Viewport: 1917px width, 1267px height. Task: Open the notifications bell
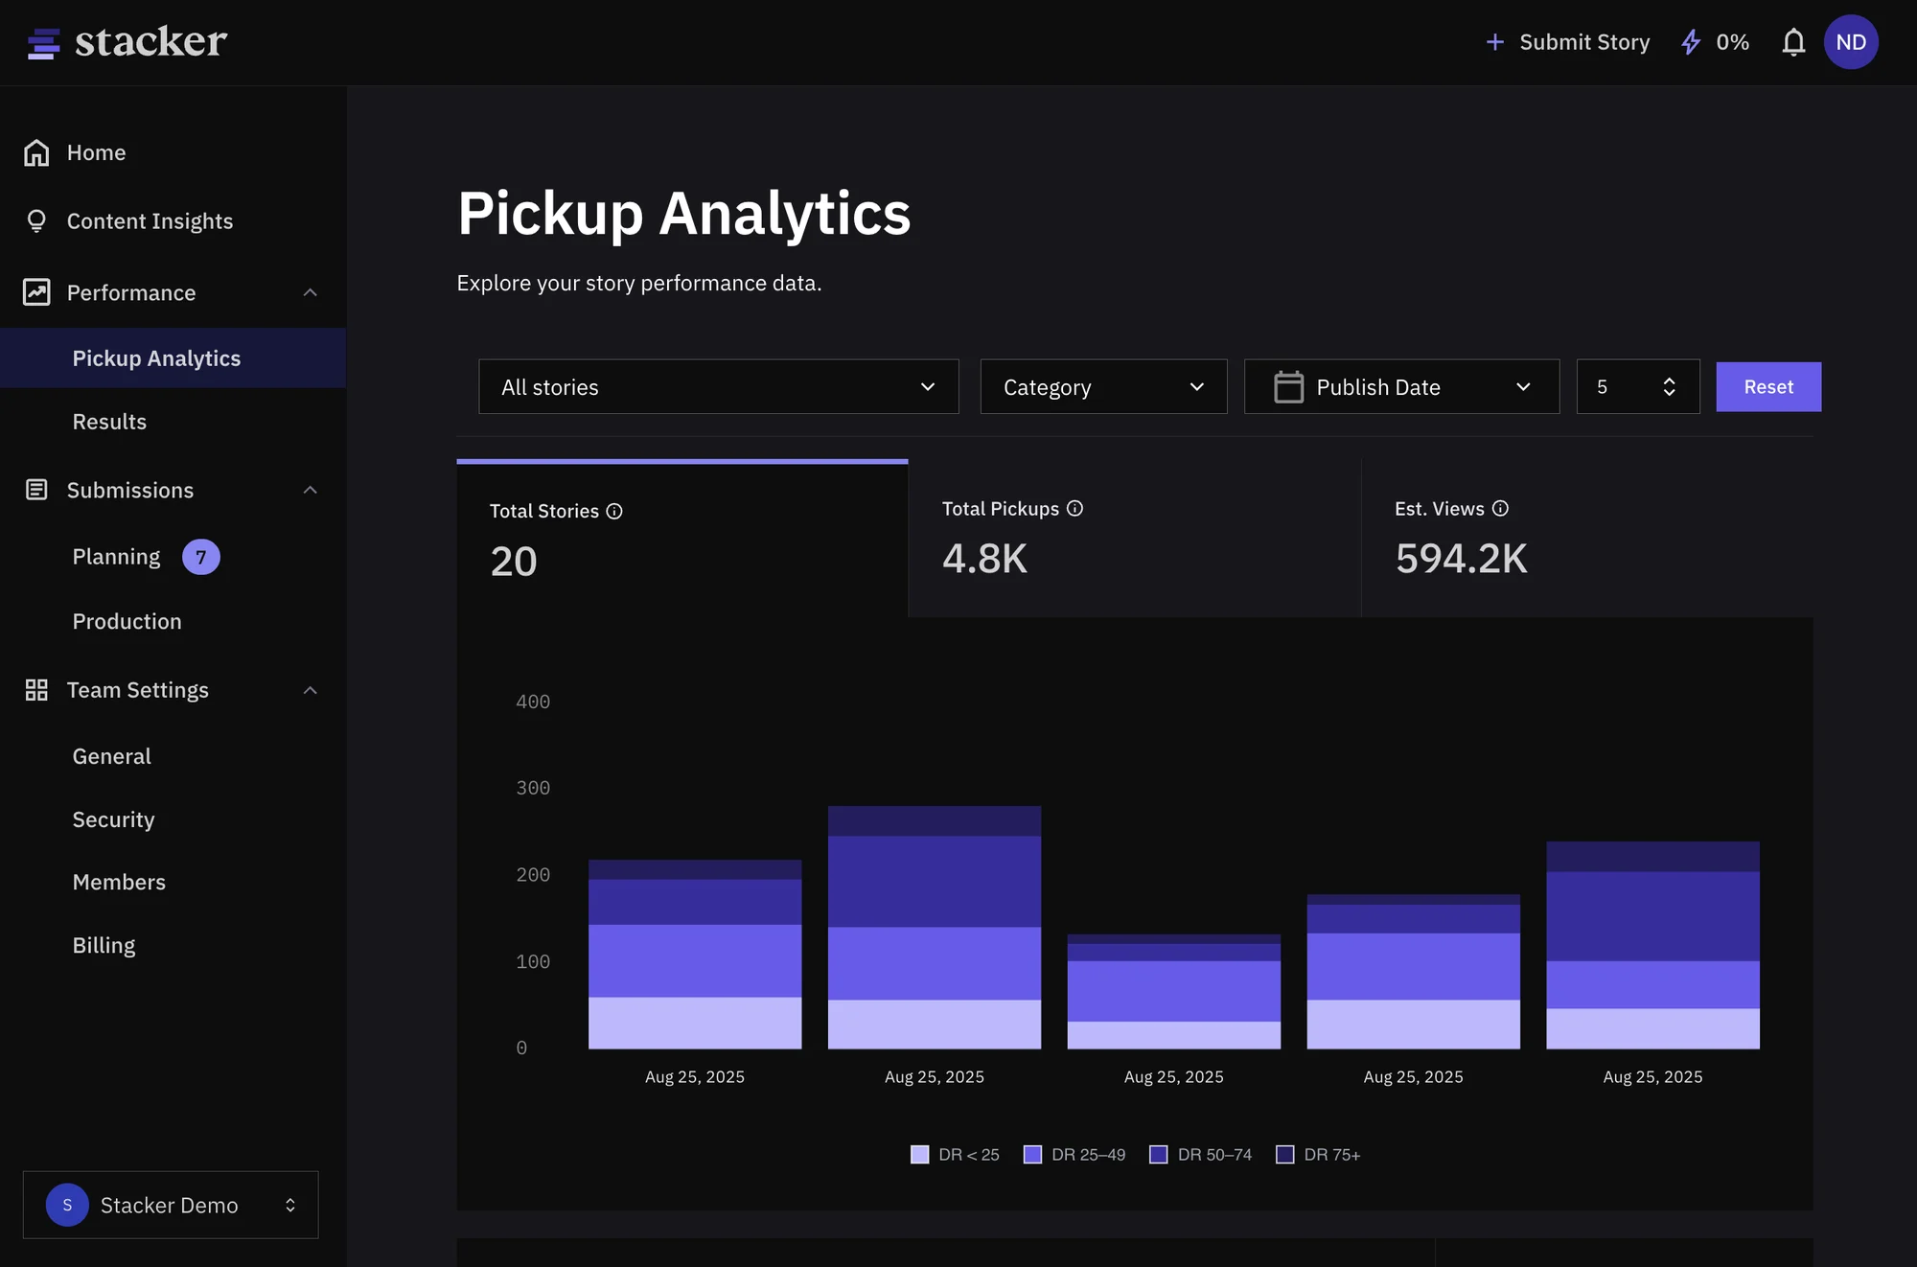(1793, 42)
